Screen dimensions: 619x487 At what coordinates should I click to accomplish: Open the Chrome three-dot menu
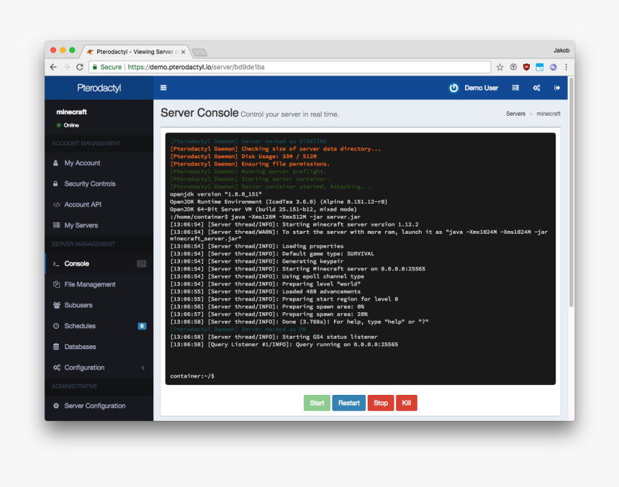point(566,67)
